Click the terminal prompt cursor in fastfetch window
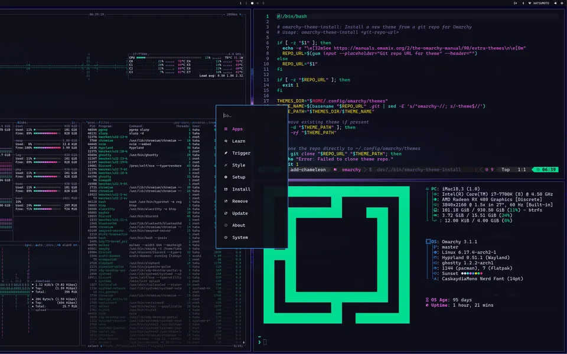 [x=265, y=342]
